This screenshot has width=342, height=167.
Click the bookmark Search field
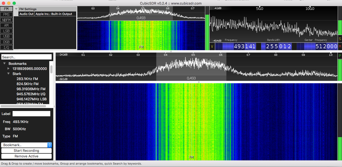click(26, 57)
